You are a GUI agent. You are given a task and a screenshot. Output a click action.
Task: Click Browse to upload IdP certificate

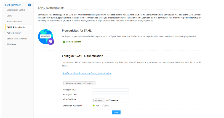(99, 100)
